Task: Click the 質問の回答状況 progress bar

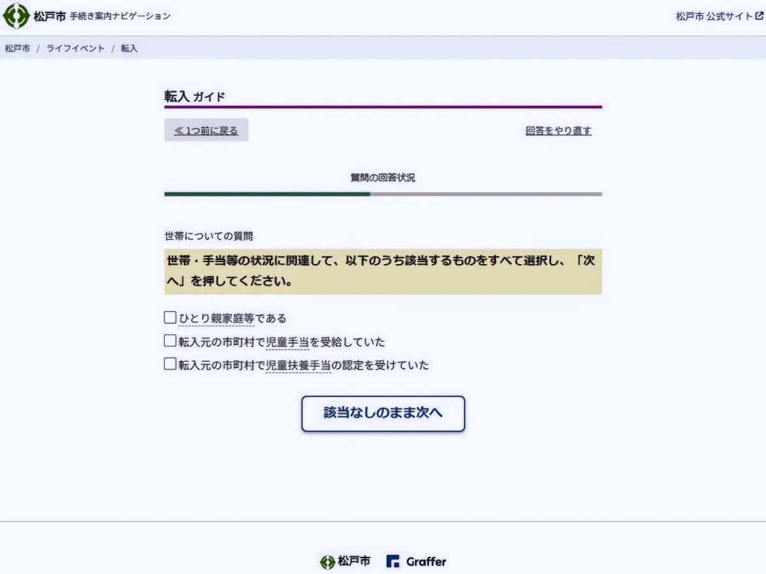Action: (383, 194)
